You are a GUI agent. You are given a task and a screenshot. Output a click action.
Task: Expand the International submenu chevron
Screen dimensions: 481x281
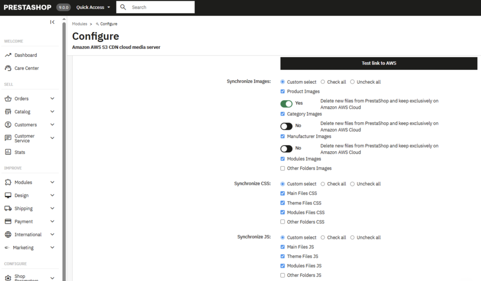click(52, 235)
